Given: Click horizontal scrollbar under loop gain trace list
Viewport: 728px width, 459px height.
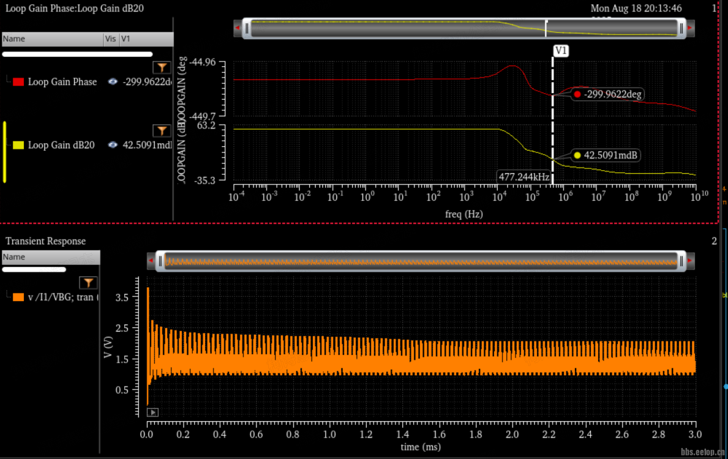Looking at the screenshot, I should click(78, 54).
